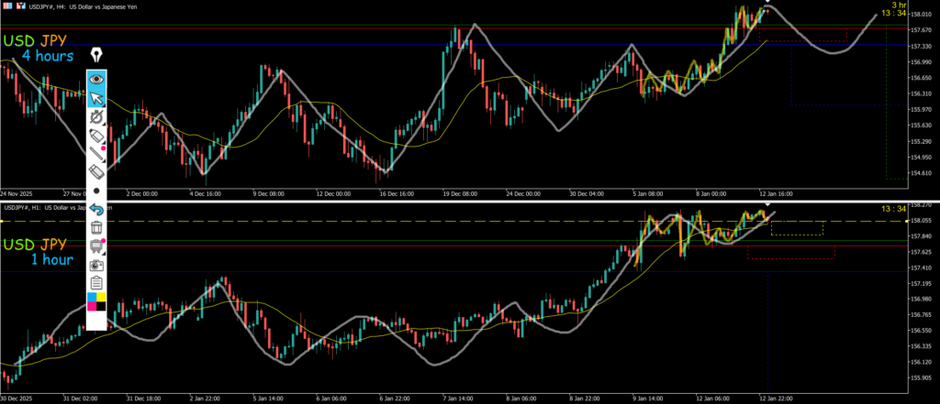This screenshot has height=404, width=940.
Task: Activate the eraser tool
Action: point(96,171)
